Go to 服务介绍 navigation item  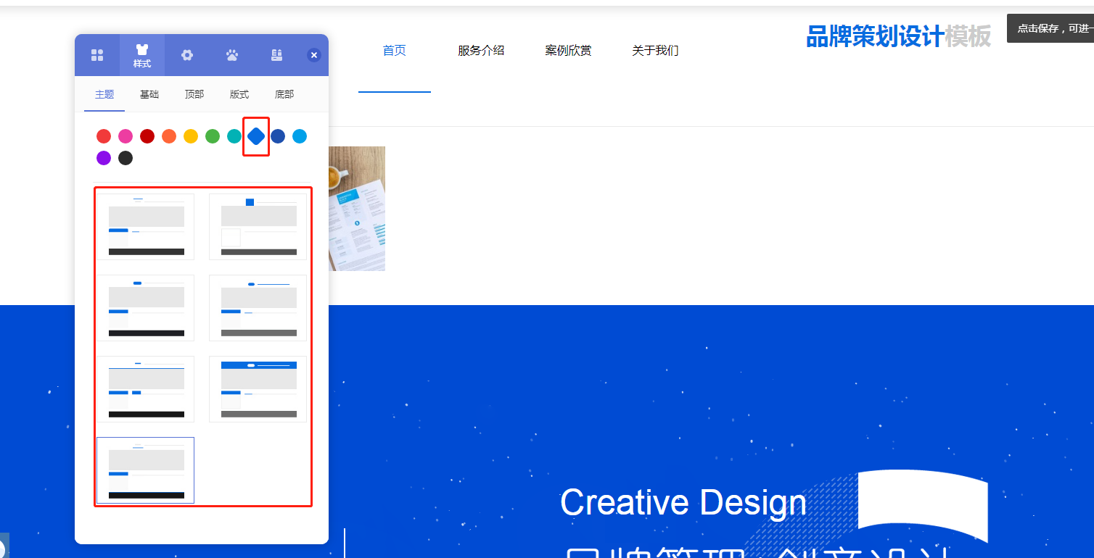pyautogui.click(x=481, y=51)
